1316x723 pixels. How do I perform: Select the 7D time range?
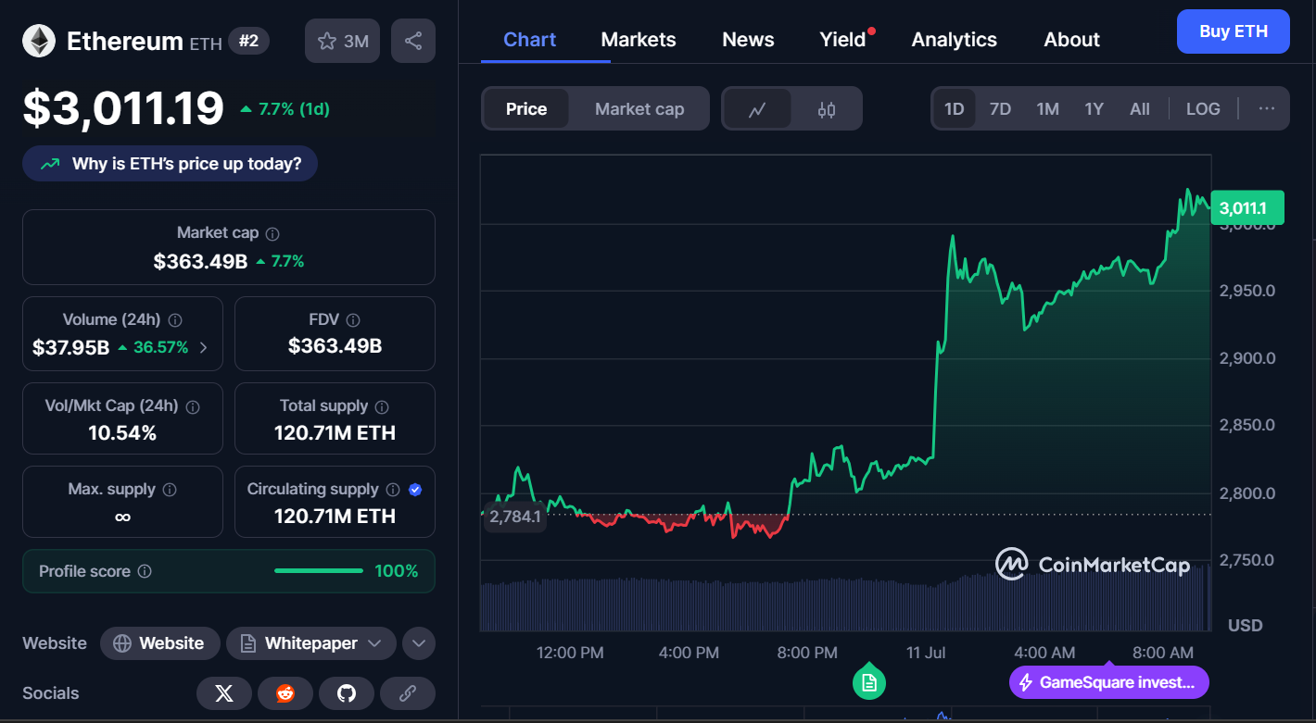tap(1000, 109)
